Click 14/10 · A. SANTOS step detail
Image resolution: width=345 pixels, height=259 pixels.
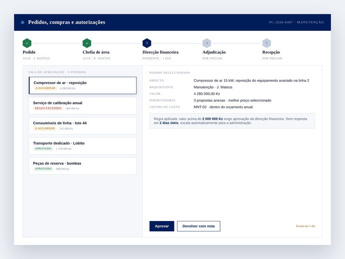coord(96,58)
